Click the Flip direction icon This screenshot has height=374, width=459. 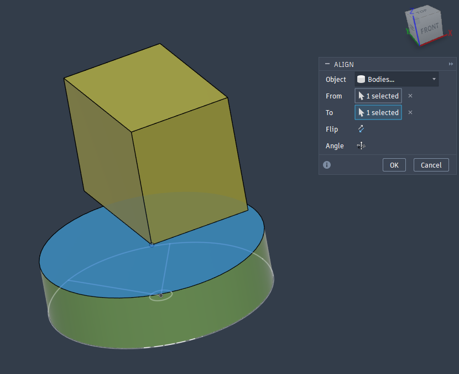[x=361, y=129]
